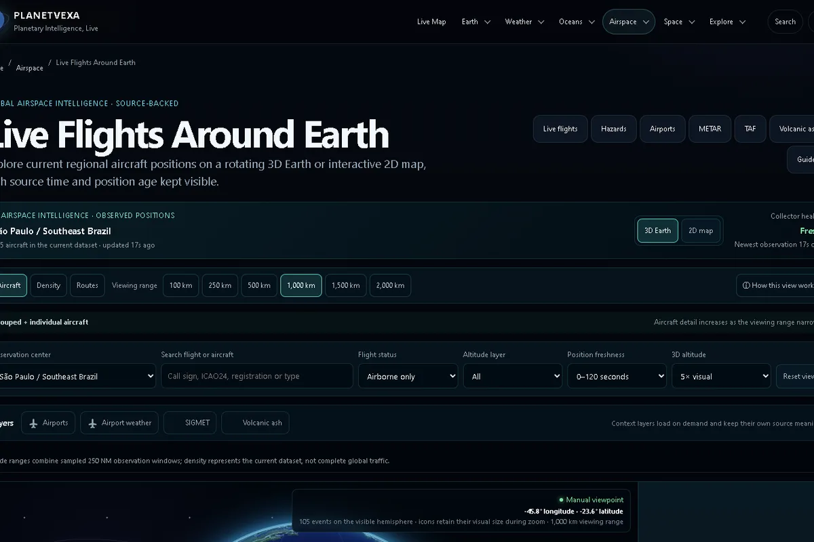
Task: Click the Live Flights Around Earth breadcrumb text
Action: click(x=96, y=62)
